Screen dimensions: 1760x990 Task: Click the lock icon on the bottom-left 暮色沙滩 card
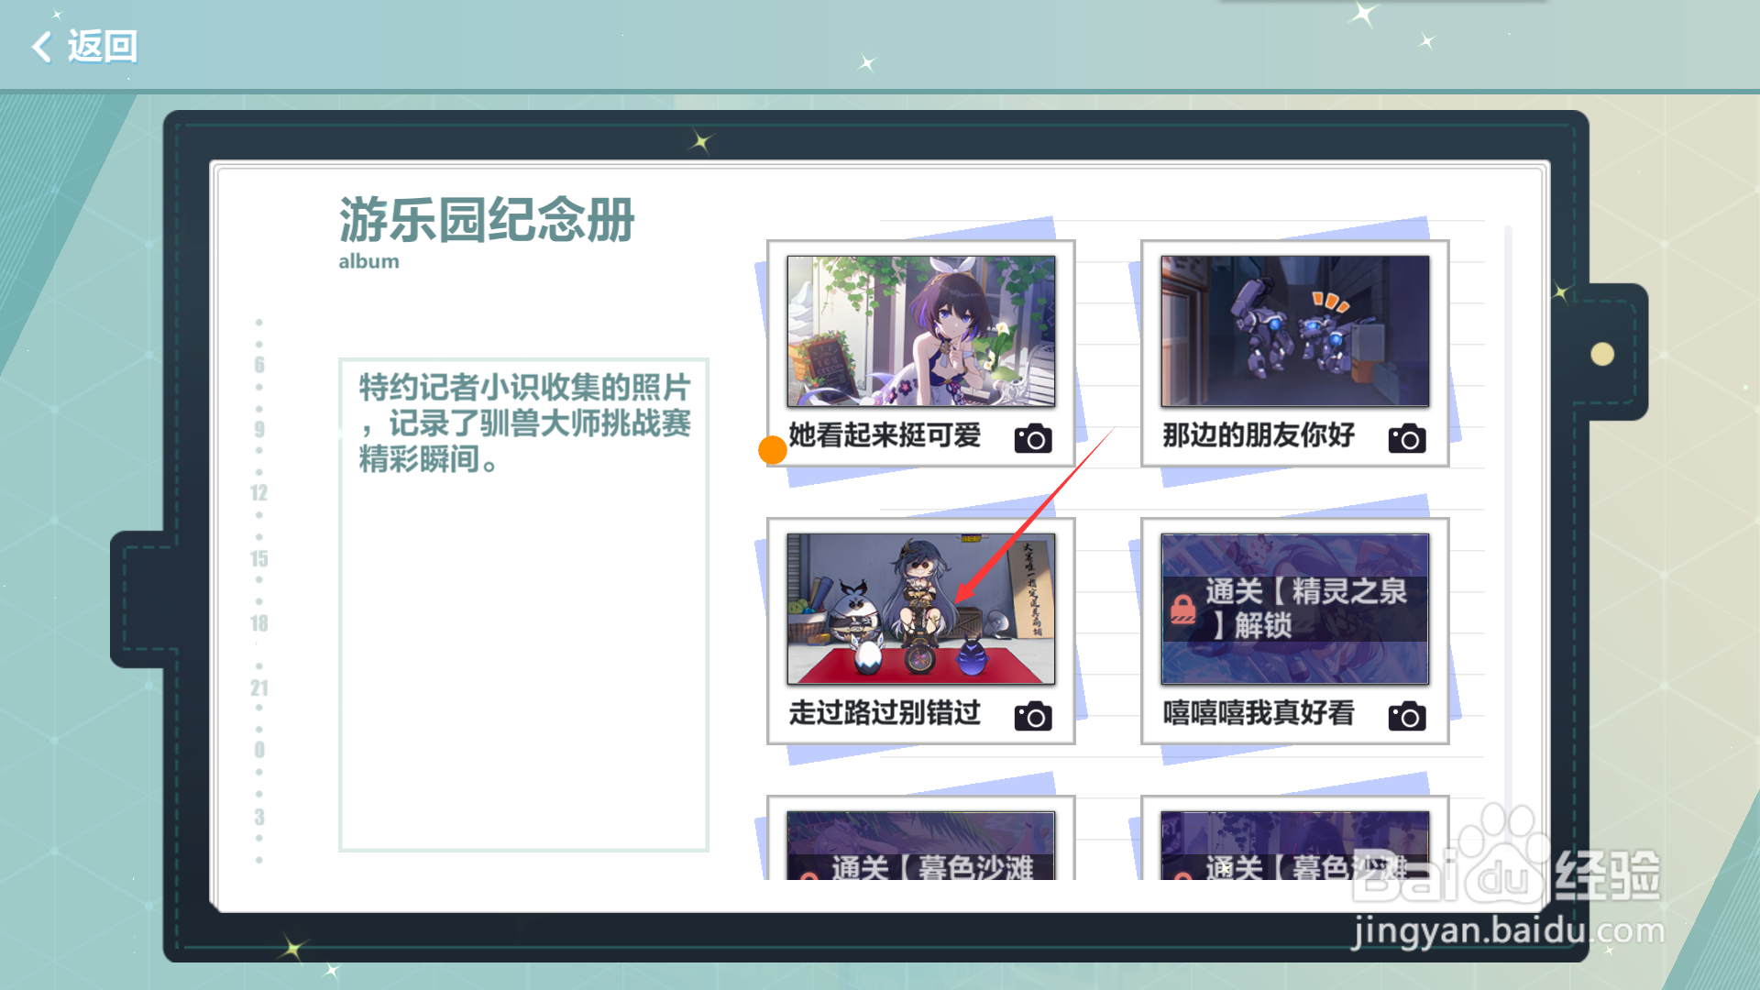[x=810, y=877]
